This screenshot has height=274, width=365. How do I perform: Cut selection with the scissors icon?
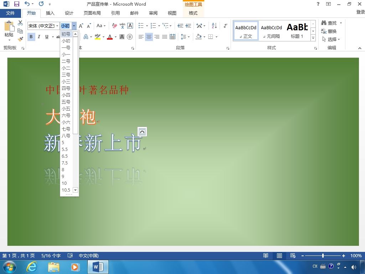20,22
